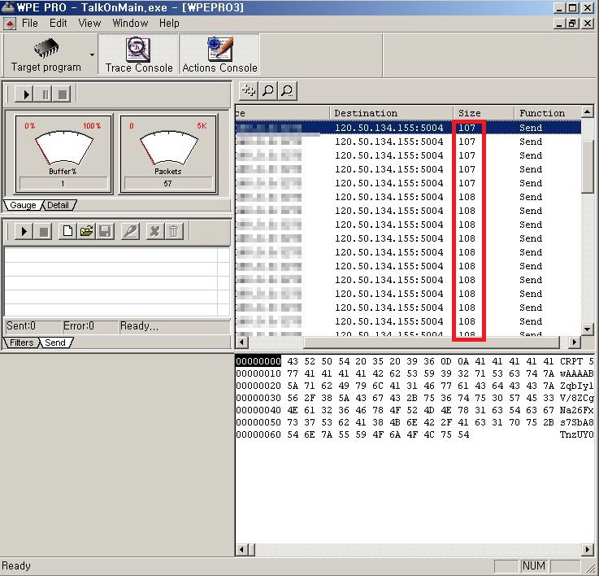Click the find next magnifier icon
This screenshot has width=599, height=576.
(287, 90)
